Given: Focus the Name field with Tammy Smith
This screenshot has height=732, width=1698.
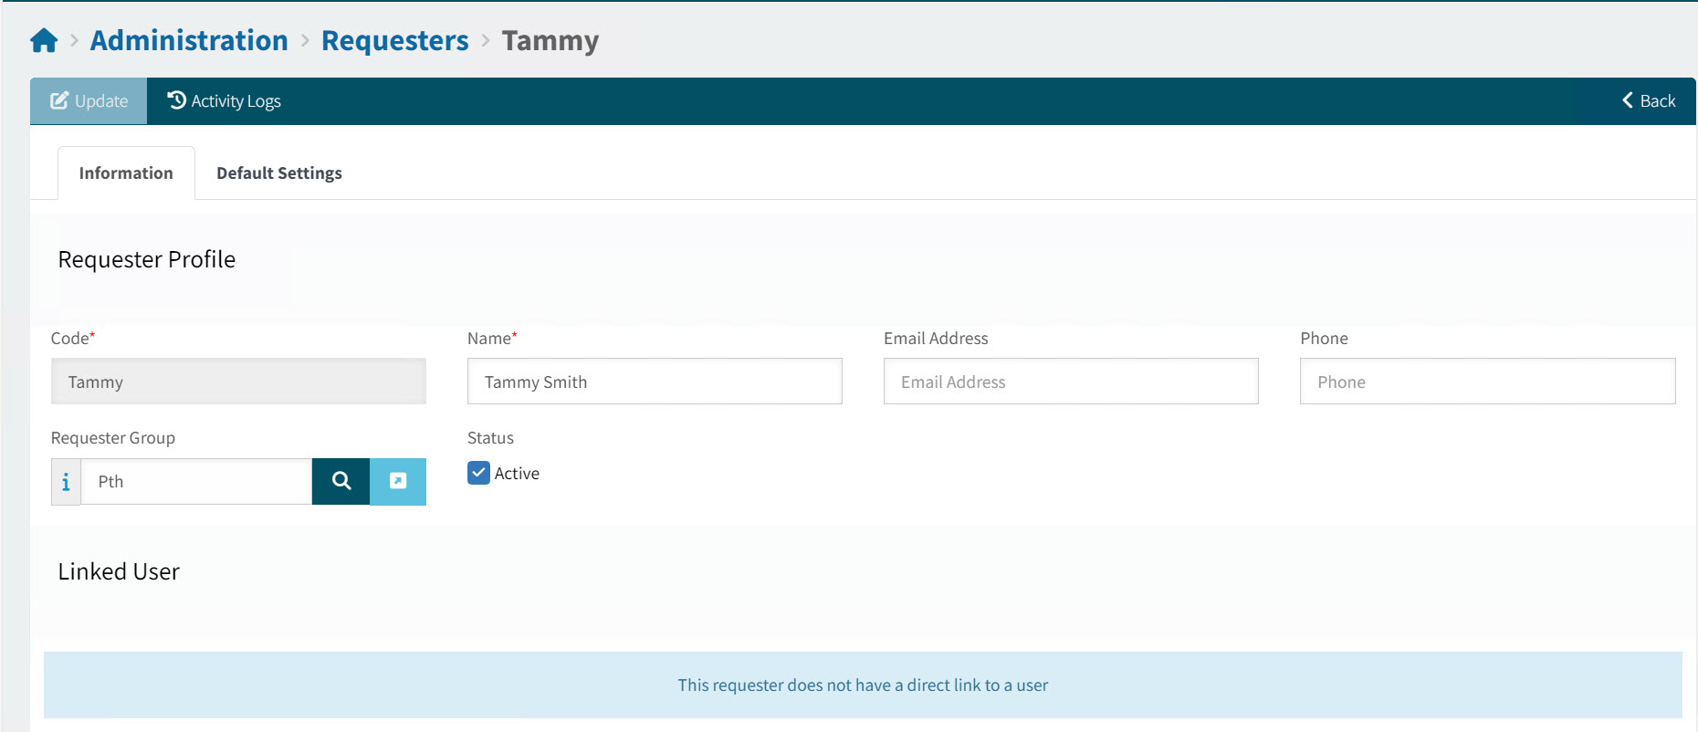Looking at the screenshot, I should point(654,382).
